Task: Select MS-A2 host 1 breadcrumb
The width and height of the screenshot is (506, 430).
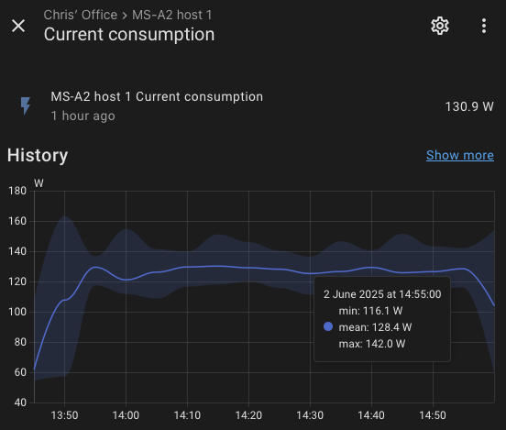Action: [x=172, y=15]
